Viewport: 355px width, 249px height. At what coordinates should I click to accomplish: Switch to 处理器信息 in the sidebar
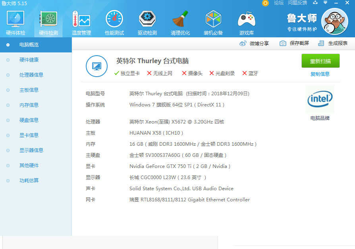pos(31,75)
